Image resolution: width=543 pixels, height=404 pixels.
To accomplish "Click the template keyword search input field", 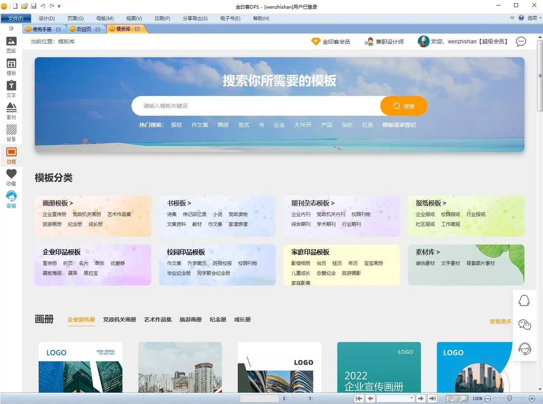I will click(x=257, y=106).
